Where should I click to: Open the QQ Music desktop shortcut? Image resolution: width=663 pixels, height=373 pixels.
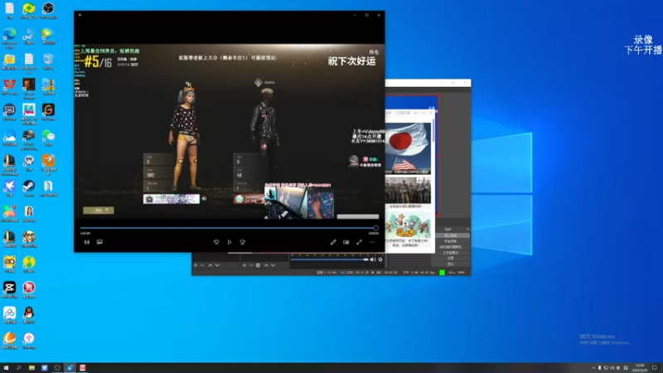(29, 264)
